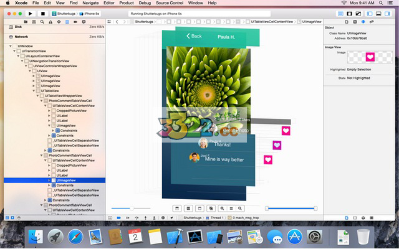Collapse the UITableViewWrapperView node
The width and height of the screenshot is (399, 249).
tap(37, 96)
